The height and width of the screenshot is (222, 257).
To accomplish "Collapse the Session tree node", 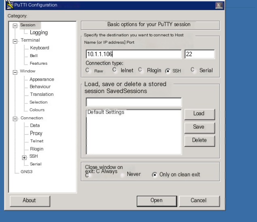I will 15,25.
